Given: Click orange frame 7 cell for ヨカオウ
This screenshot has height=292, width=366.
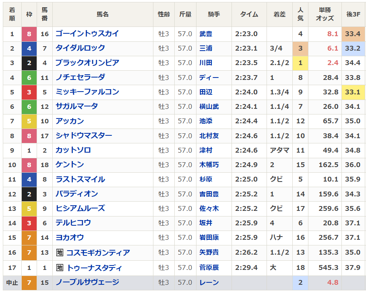Looking at the screenshot, I should pyautogui.click(x=29, y=237).
